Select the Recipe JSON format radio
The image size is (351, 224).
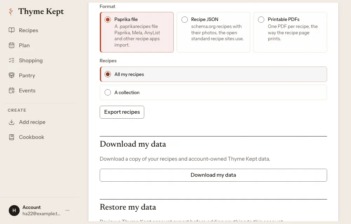tap(185, 20)
